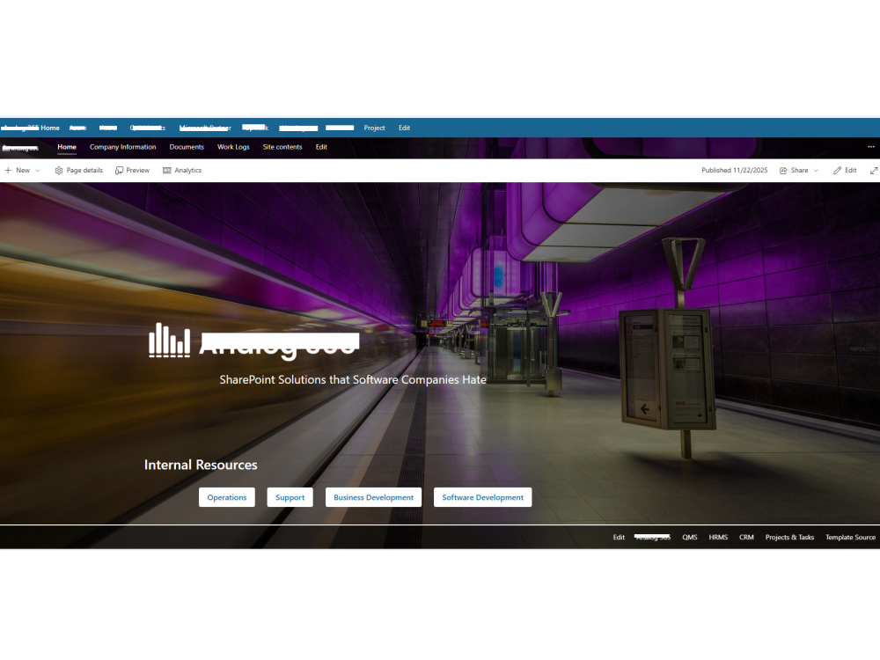Open Site contents navigation link
880x660 pixels.
pyautogui.click(x=282, y=147)
